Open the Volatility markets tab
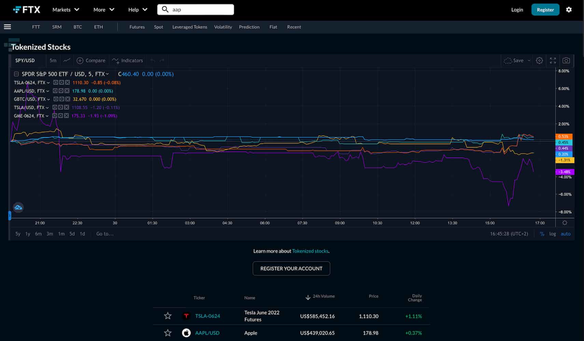 point(223,27)
